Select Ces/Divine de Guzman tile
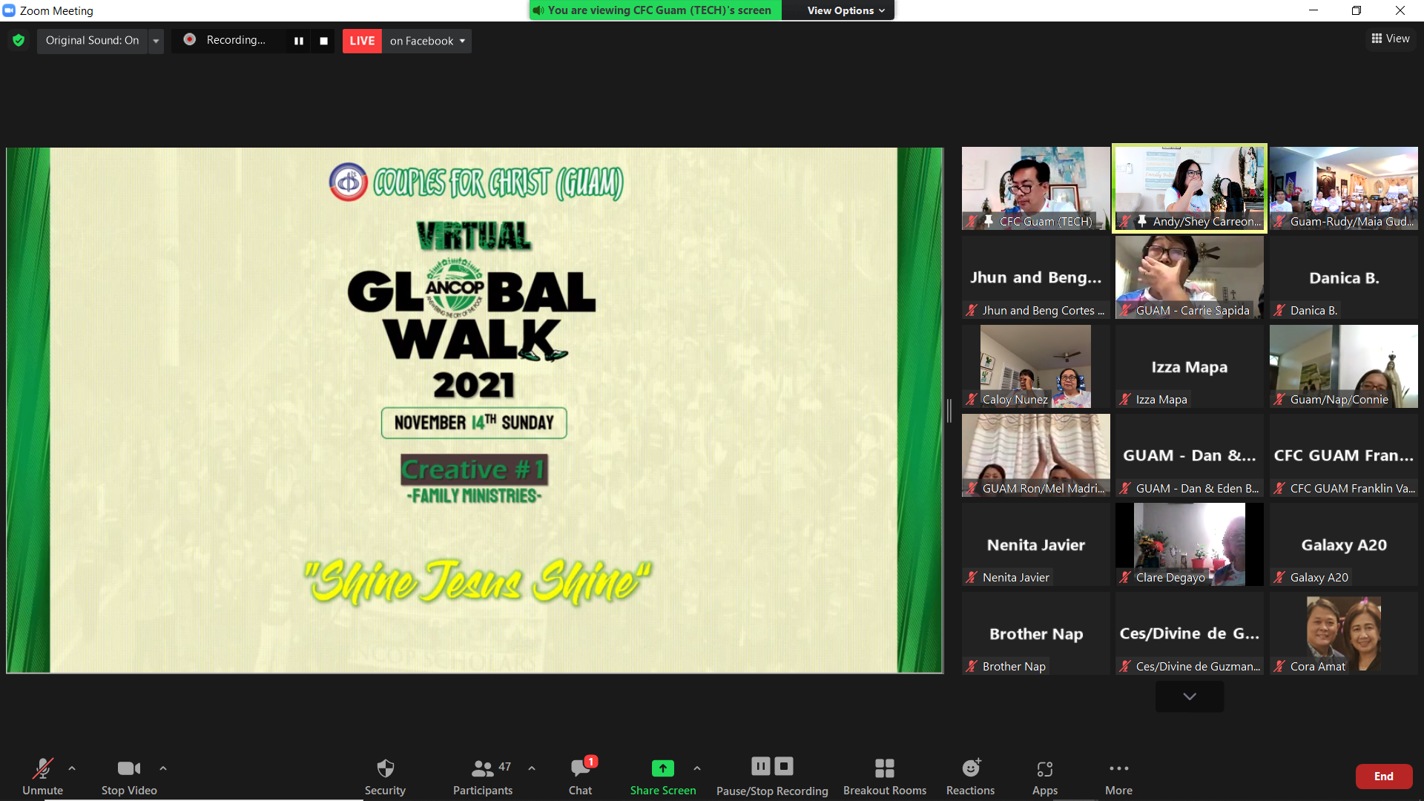1424x801 pixels. (1190, 633)
